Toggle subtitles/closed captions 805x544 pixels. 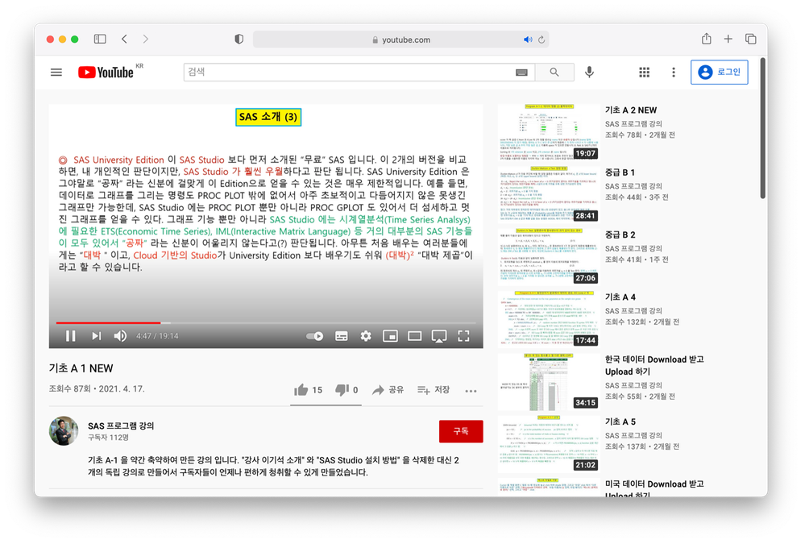click(342, 336)
